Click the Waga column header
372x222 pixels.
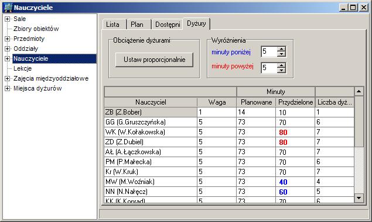[x=217, y=102]
